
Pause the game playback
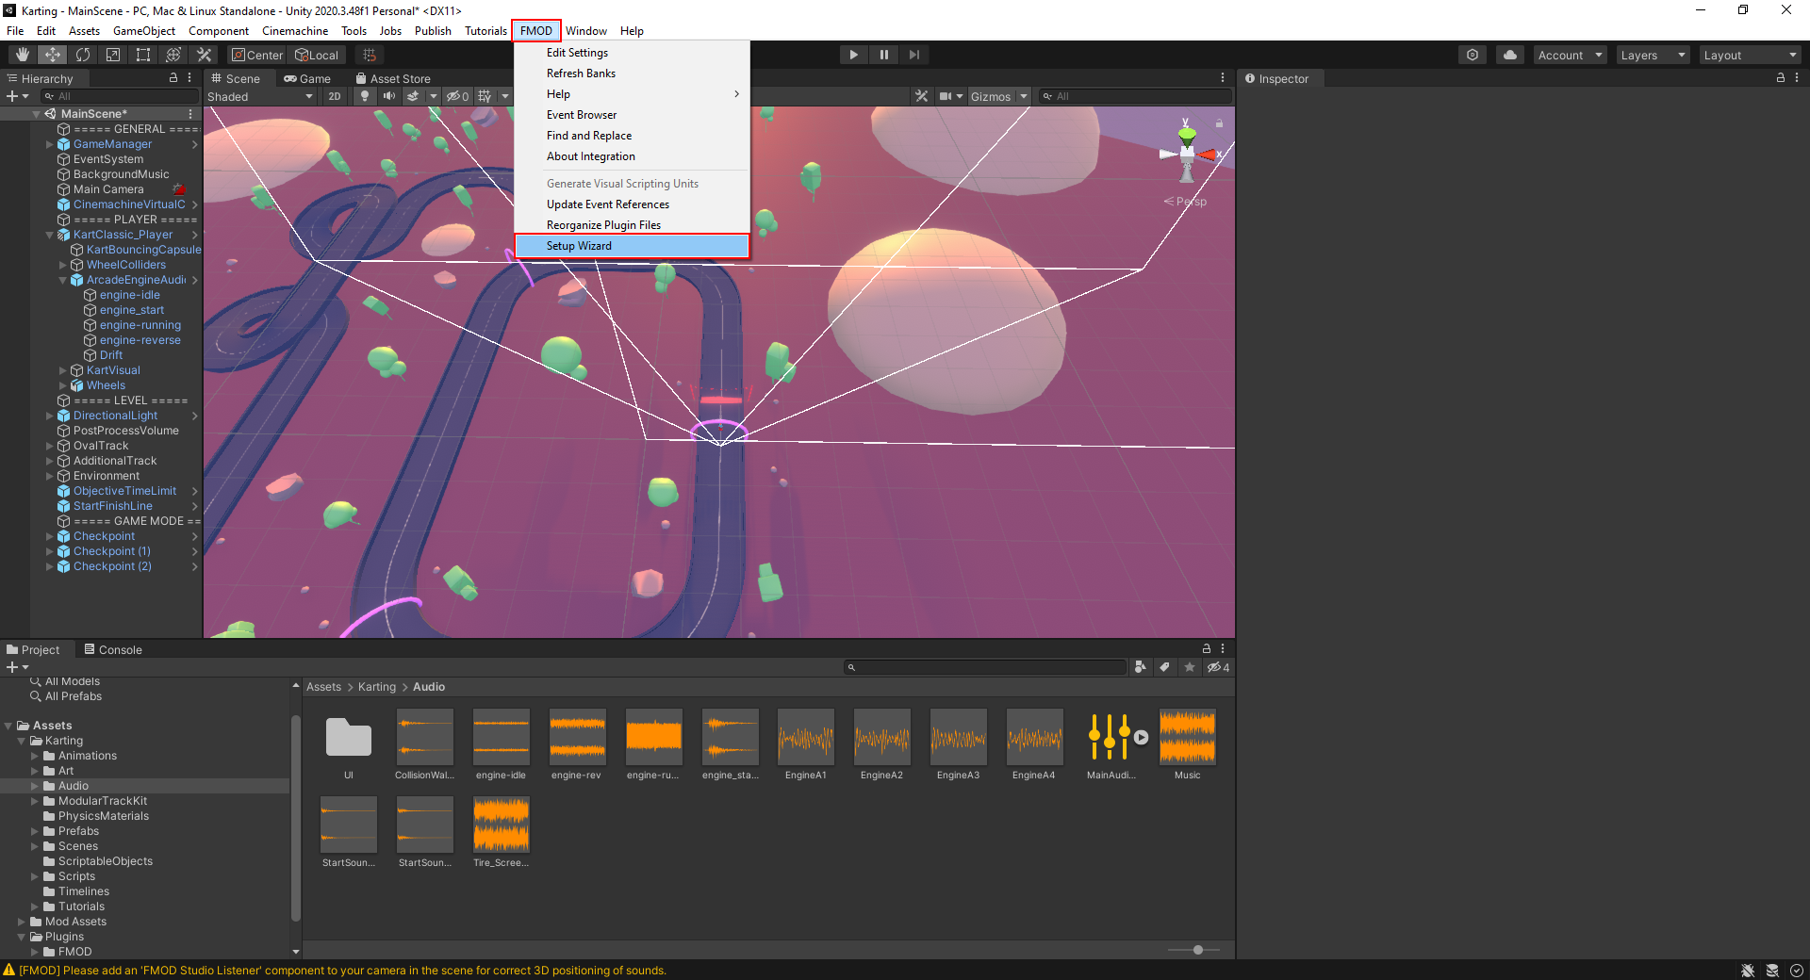pyautogui.click(x=883, y=55)
